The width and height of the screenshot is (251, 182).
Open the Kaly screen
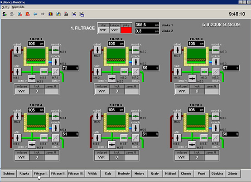(108, 173)
